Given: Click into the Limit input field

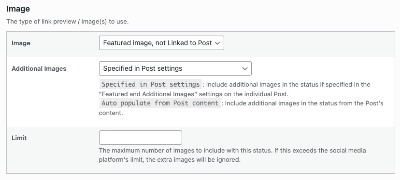Looking at the screenshot, I should coord(141,138).
